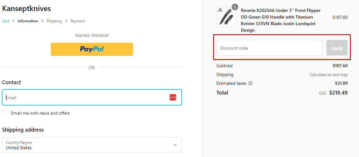Click the Contact section heading

click(11, 82)
